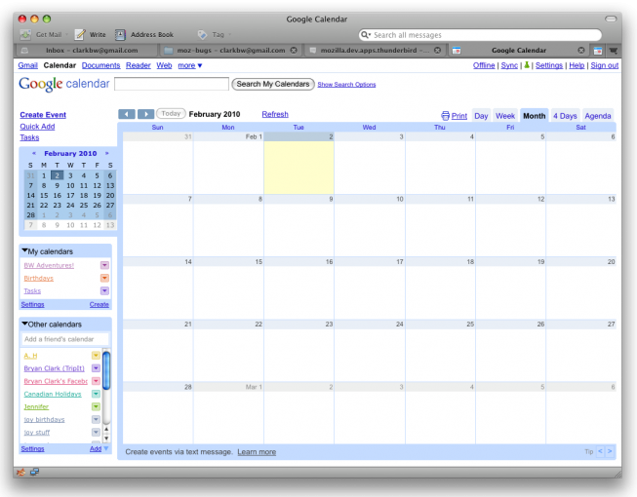Toggle Bryan Clark's Facebook calendar visibility
The width and height of the screenshot is (637, 497).
click(56, 381)
